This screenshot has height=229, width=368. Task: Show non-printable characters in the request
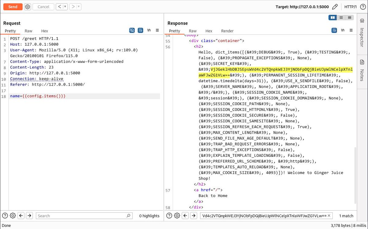click(x=149, y=30)
